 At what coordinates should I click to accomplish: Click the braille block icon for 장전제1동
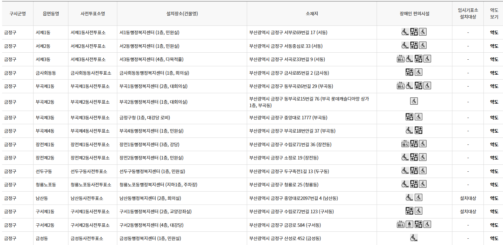click(x=414, y=144)
